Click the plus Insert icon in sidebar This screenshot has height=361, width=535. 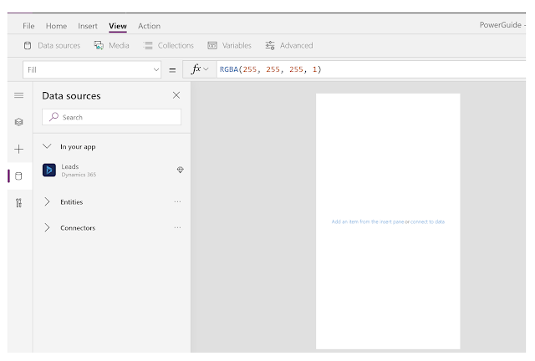pos(19,149)
